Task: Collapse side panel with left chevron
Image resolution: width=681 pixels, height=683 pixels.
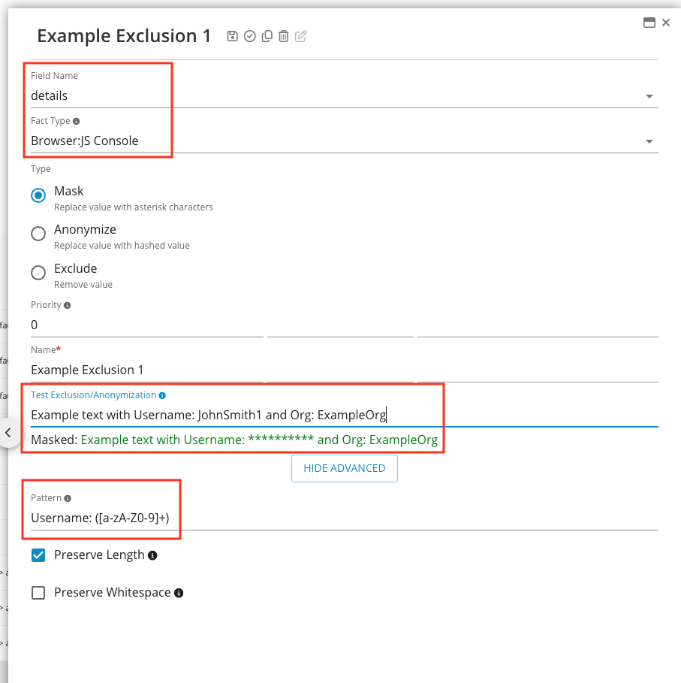Action: pyautogui.click(x=8, y=433)
